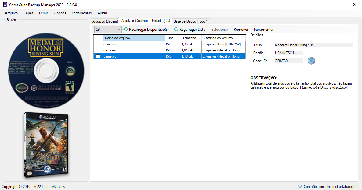Viewport: 362px width, 190px height.
Task: Click the Remover toolbar button
Action: click(x=241, y=30)
